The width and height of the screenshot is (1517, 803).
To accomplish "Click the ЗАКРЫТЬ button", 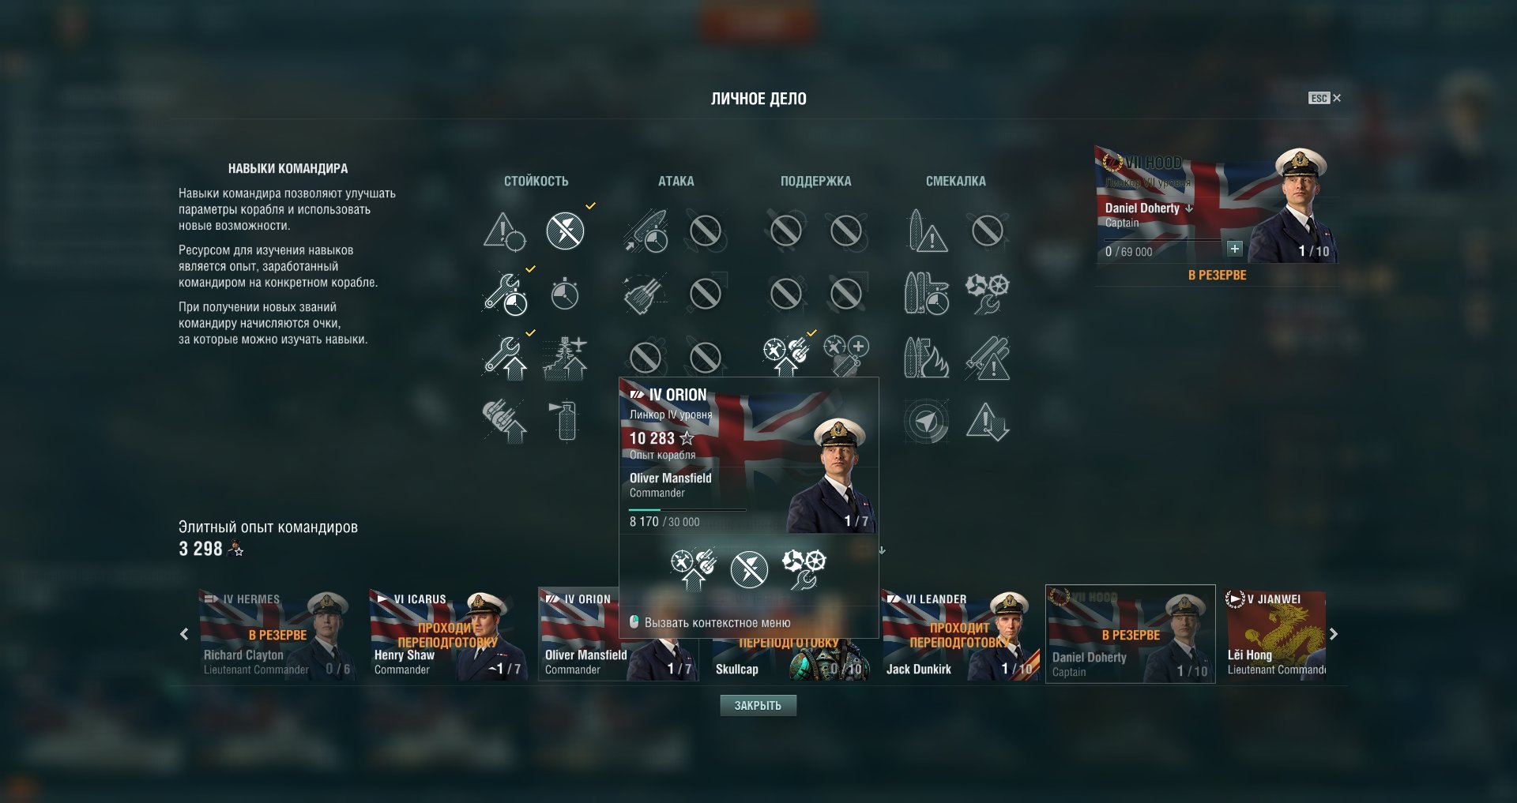I will click(758, 706).
